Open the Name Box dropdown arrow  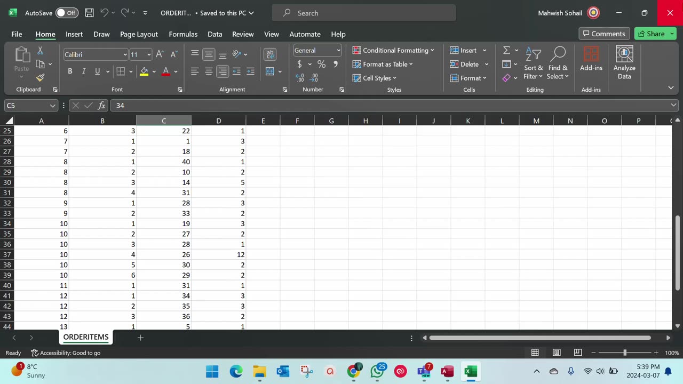coord(52,106)
